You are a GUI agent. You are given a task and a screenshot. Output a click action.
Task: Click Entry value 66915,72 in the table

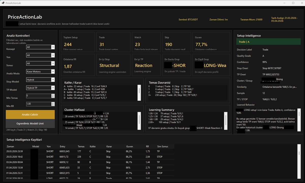pyautogui.click(x=64, y=157)
